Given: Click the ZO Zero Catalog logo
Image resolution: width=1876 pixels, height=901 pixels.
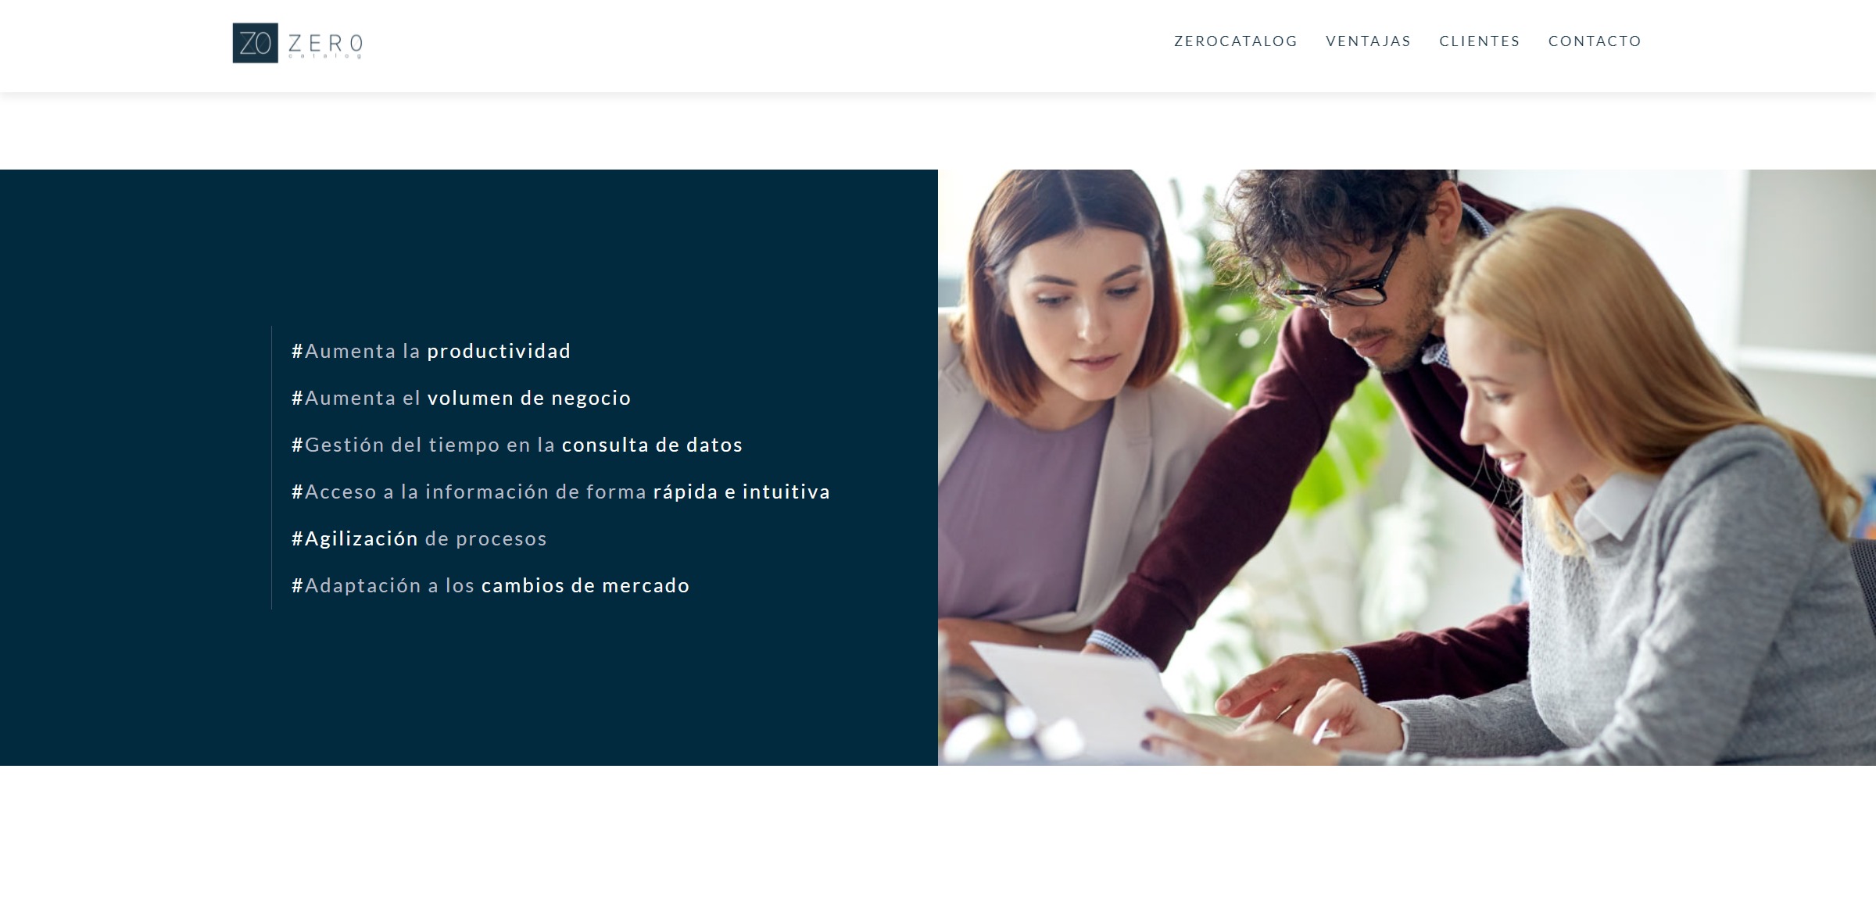Looking at the screenshot, I should pos(297,43).
